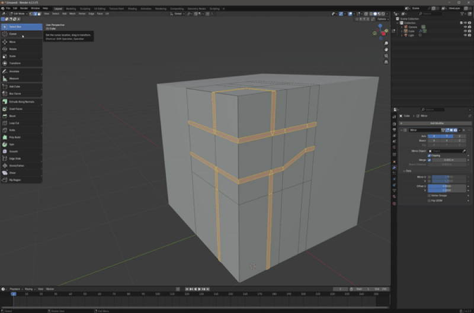
Task: Toggle the Merge checkbox
Action: [x=430, y=160]
